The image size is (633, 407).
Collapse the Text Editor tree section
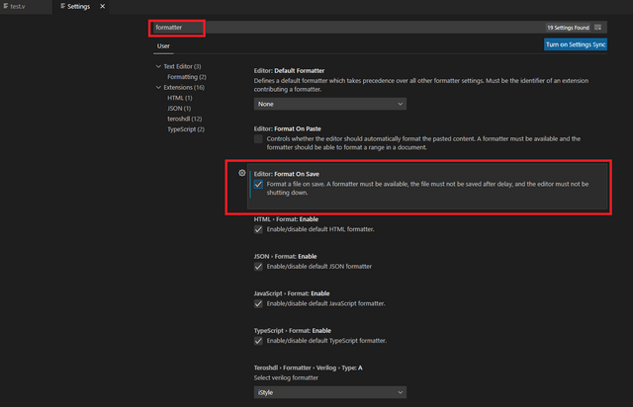157,66
